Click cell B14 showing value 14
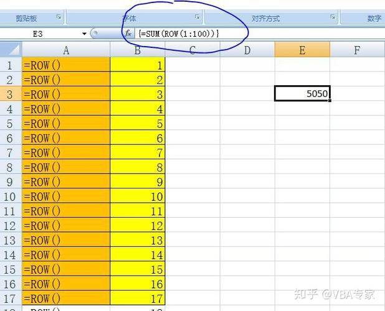385x311 pixels. click(138, 254)
